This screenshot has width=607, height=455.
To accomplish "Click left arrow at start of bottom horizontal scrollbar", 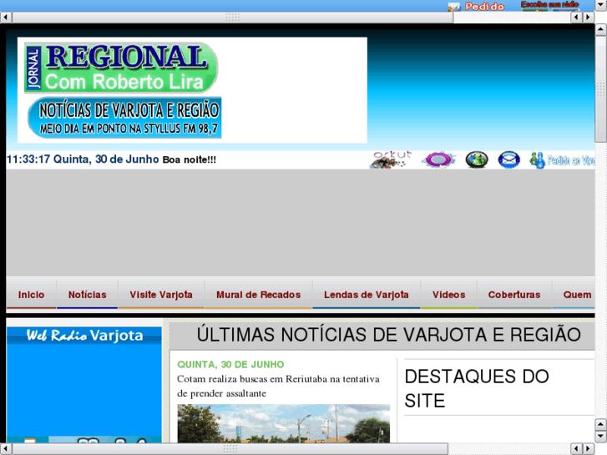I will pyautogui.click(x=6, y=449).
